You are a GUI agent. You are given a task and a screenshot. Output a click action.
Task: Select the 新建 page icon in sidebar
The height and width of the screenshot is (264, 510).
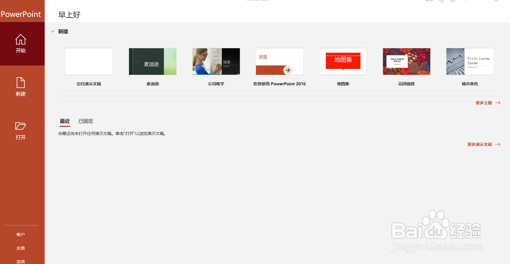(21, 83)
